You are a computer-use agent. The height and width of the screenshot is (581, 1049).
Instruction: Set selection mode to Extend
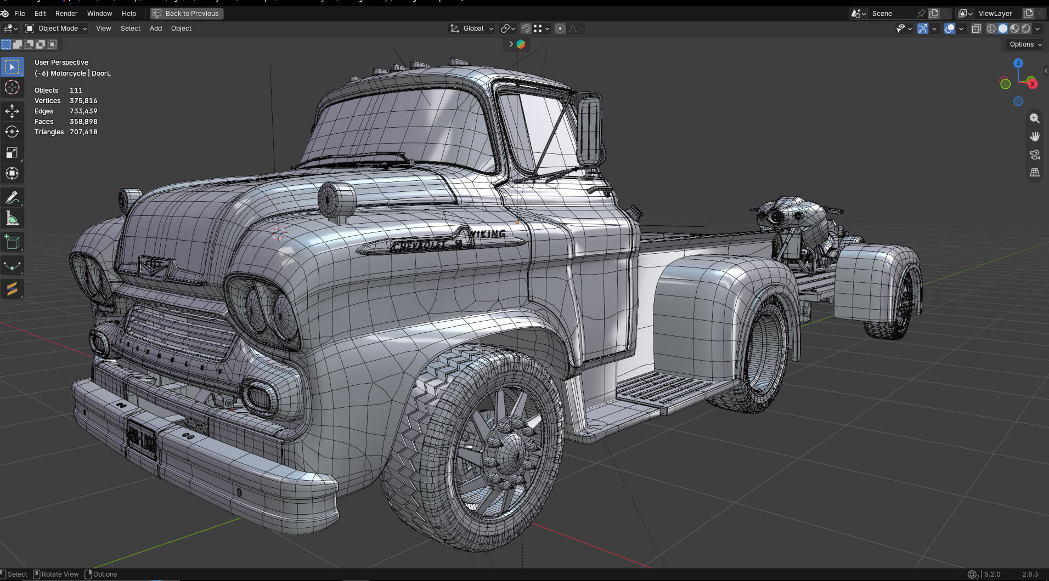tap(18, 44)
